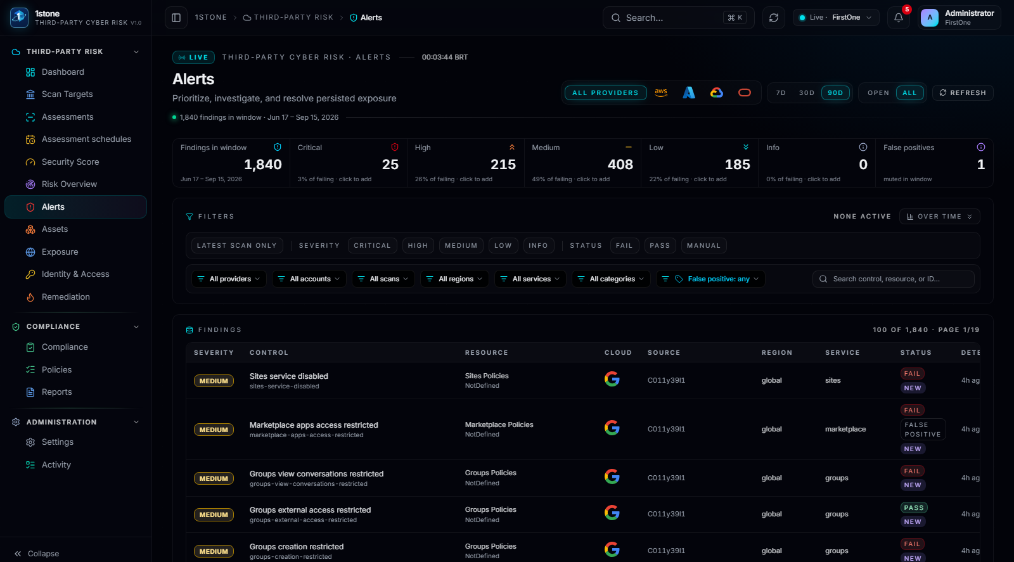Toggle Low severity filter
Image resolution: width=1014 pixels, height=562 pixels.
503,246
